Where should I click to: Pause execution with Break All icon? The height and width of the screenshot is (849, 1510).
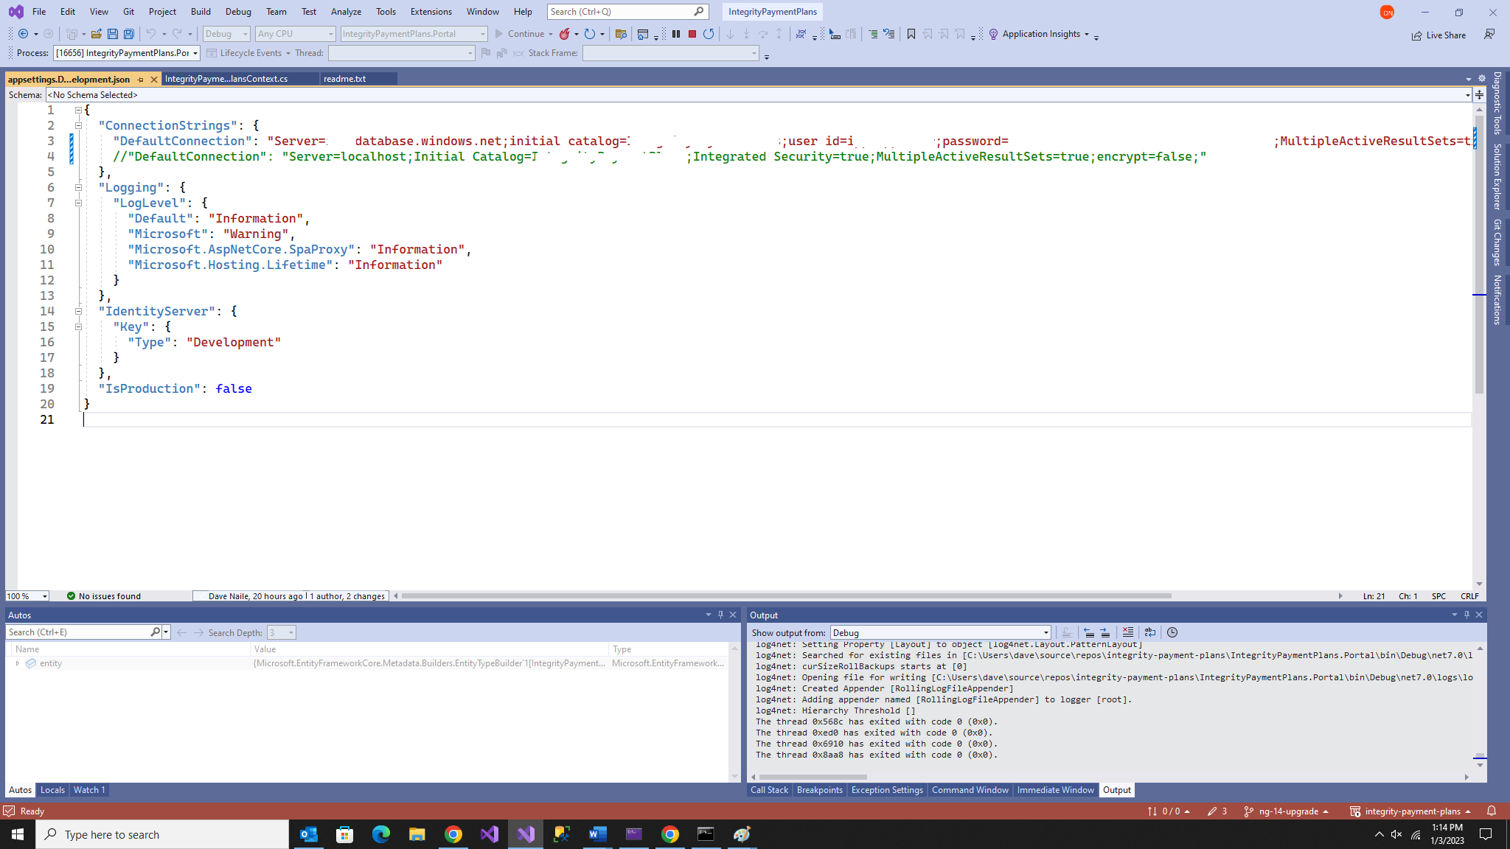[675, 34]
